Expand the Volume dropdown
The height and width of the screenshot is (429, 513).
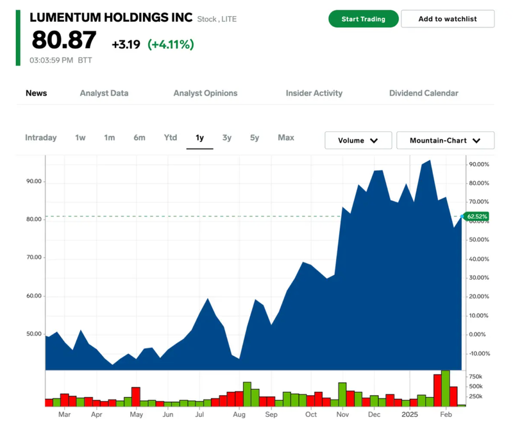(357, 140)
